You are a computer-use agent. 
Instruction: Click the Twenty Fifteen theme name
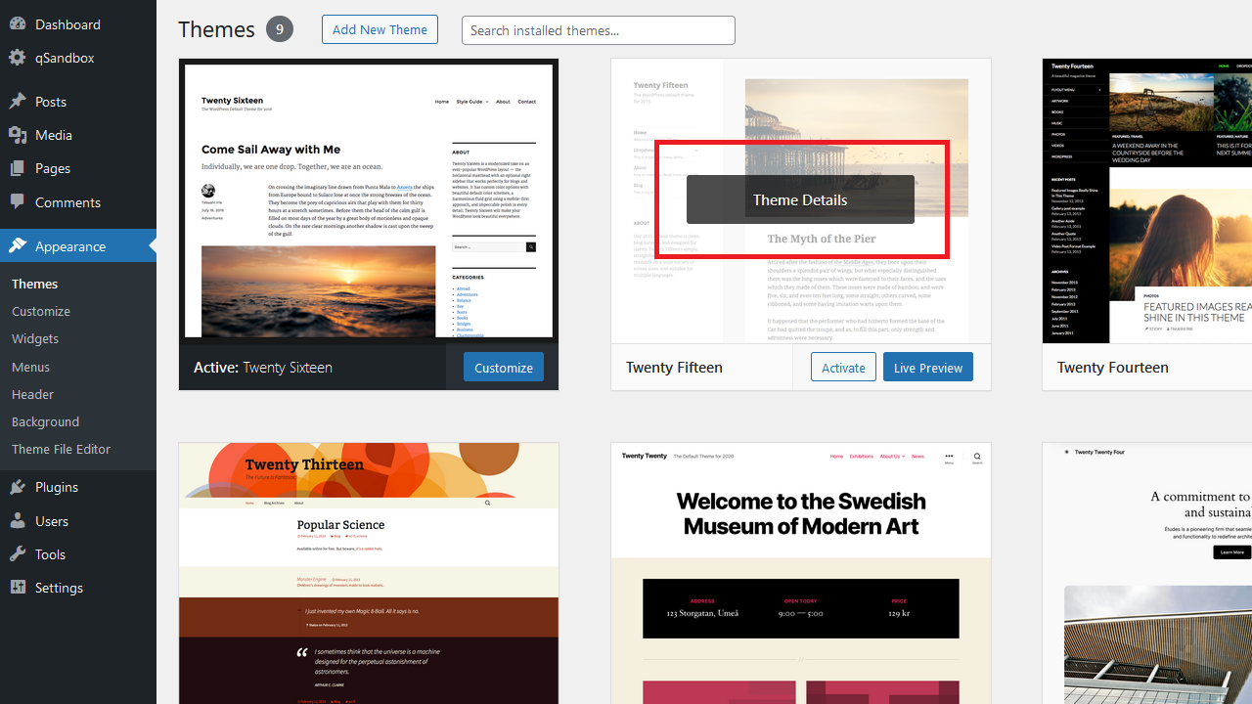(675, 368)
